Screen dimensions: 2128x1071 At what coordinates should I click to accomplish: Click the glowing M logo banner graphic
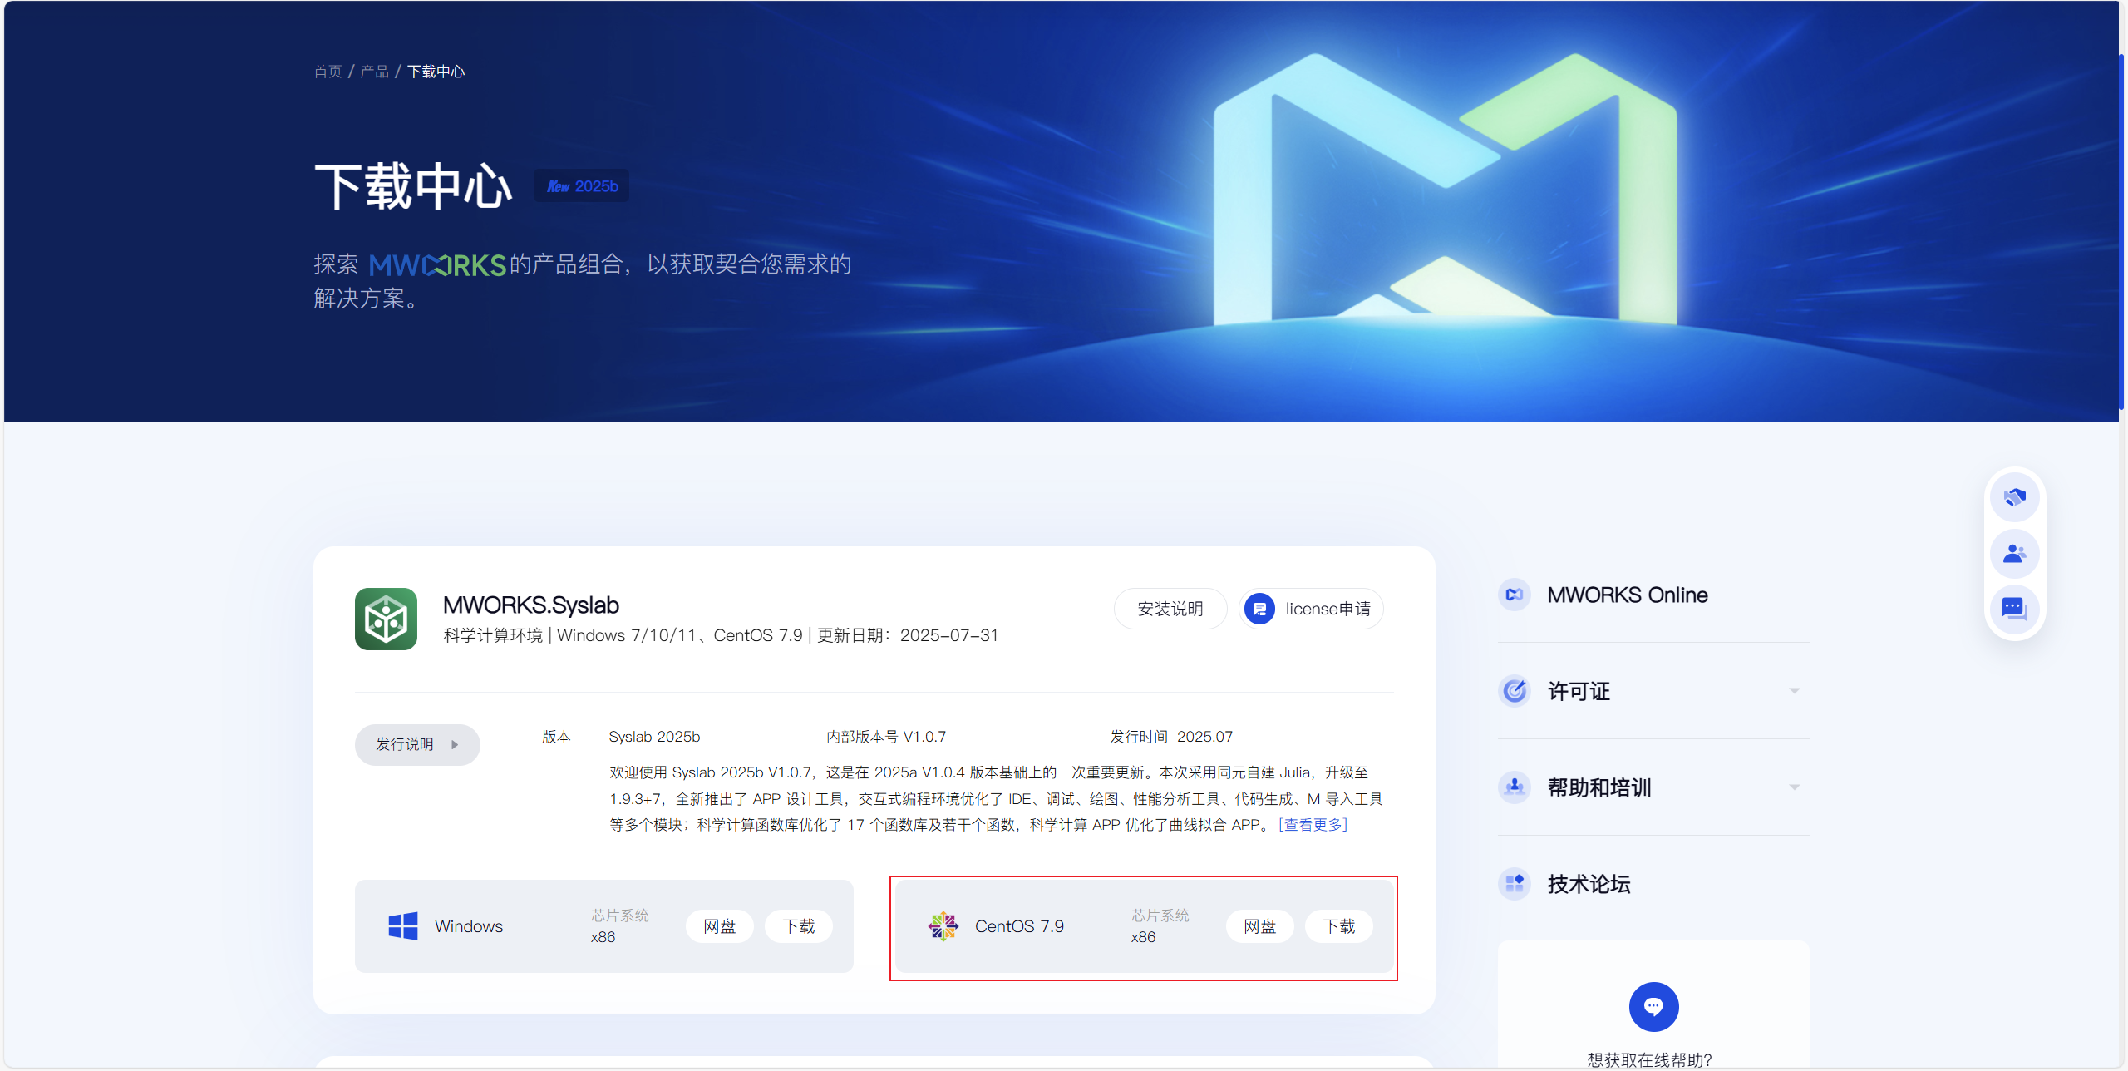[1445, 188]
